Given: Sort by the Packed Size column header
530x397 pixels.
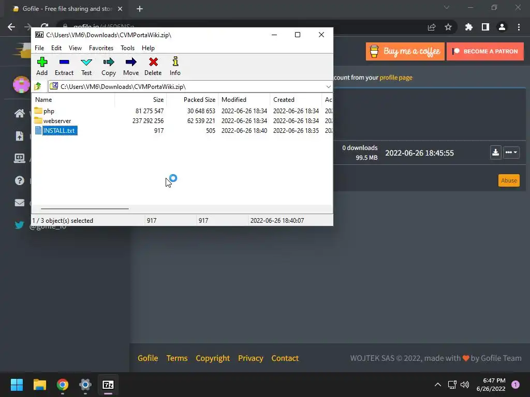Looking at the screenshot, I should [193, 100].
